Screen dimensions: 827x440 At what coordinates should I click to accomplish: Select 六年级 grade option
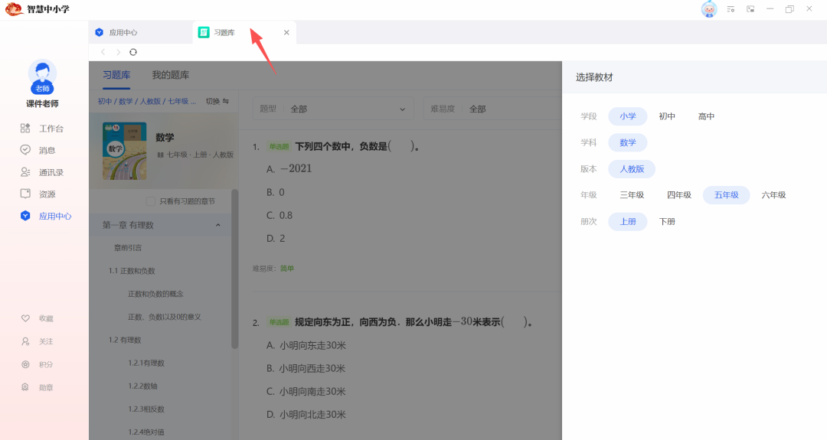coord(773,195)
